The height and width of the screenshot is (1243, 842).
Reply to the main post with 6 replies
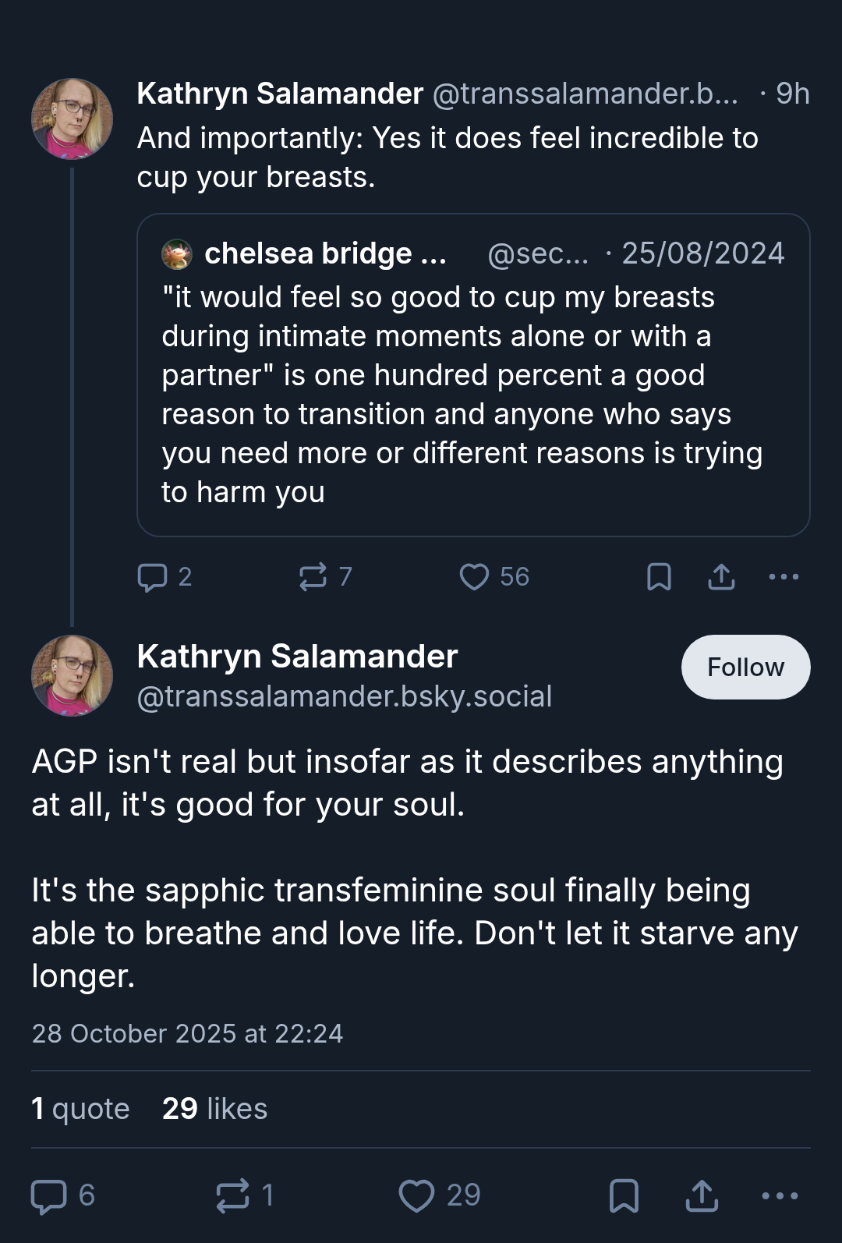pos(62,1195)
